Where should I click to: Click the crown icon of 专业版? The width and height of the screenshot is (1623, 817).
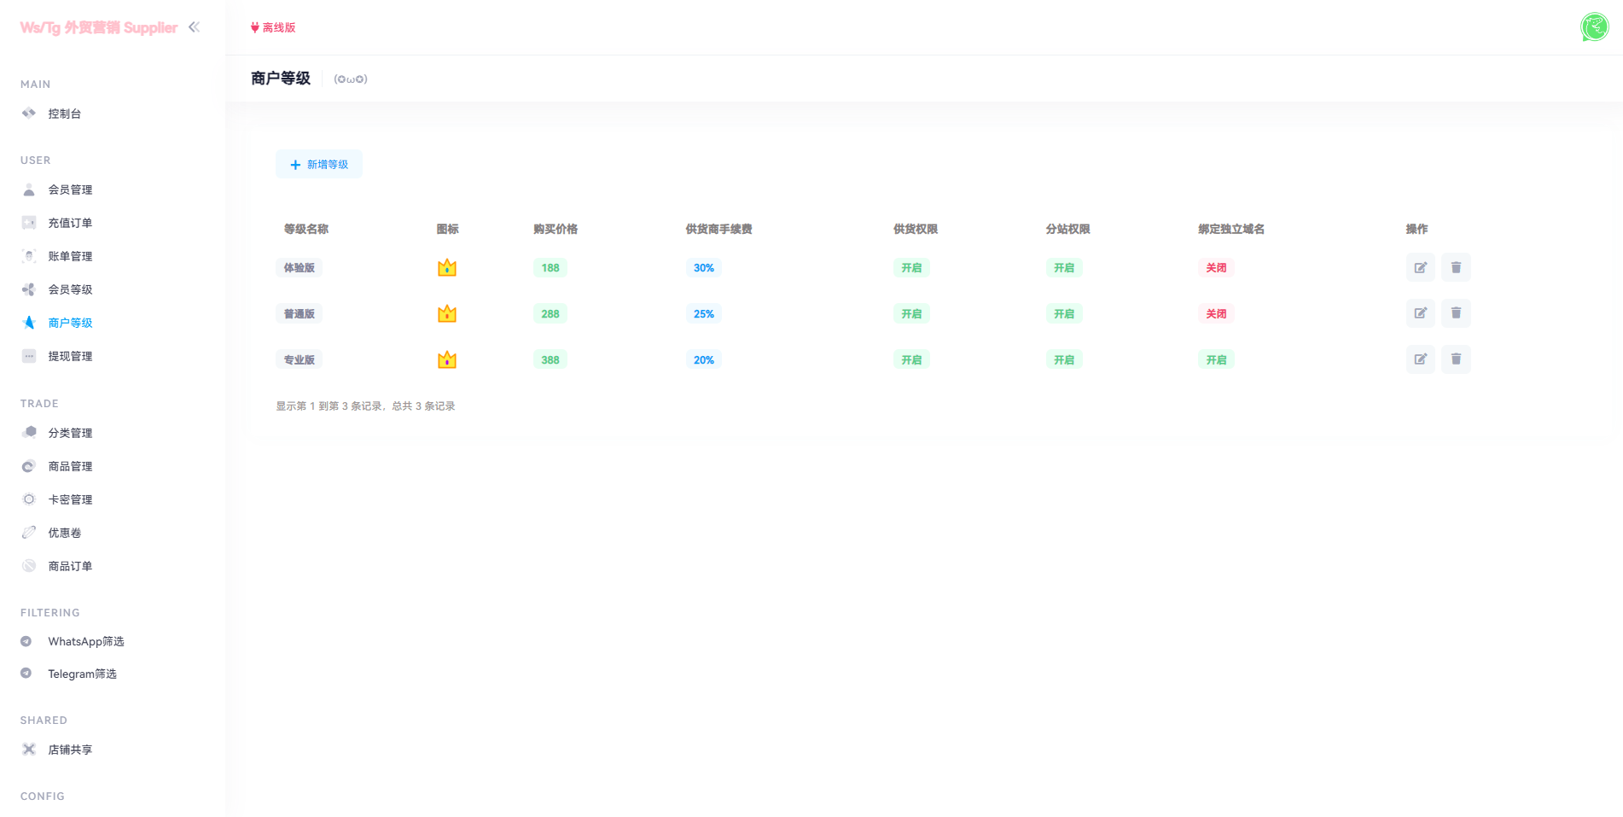447,360
